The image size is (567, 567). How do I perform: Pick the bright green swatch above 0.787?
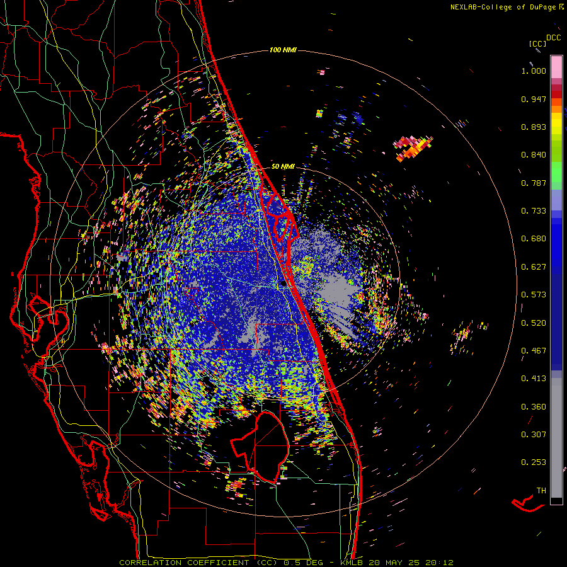(556, 172)
